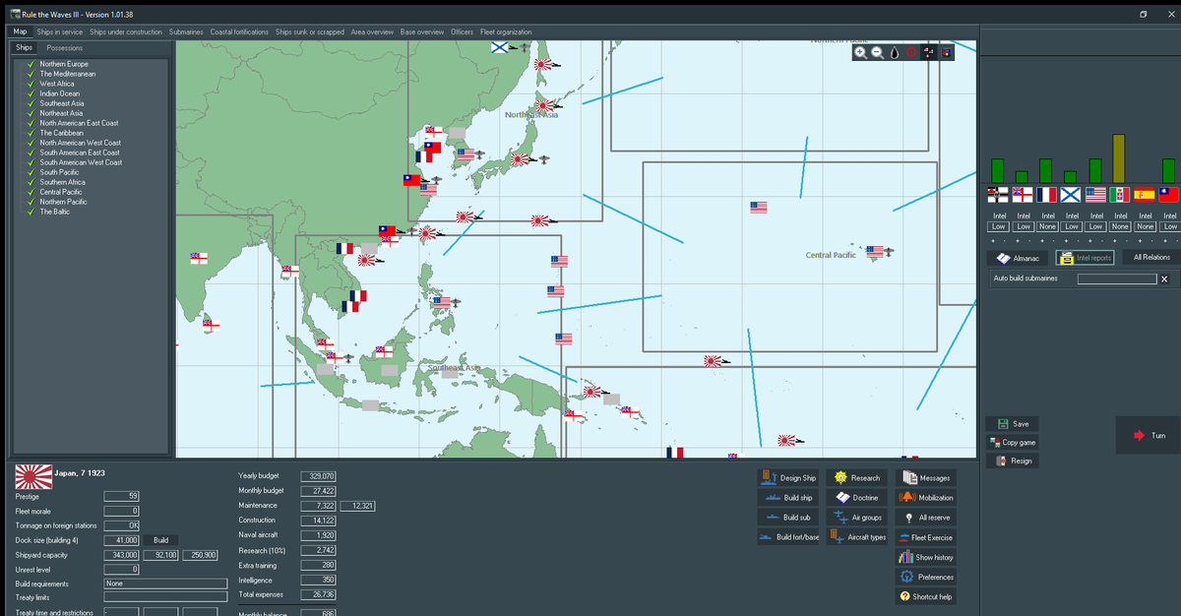Open Preferences gear button
1181x616 pixels.
925,577
